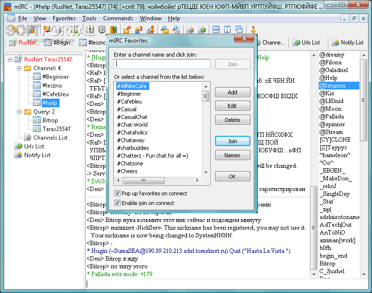This screenshot has height=293, width=372.
Task: Click OK in mIRC Favorites dialog
Action: coord(232,176)
